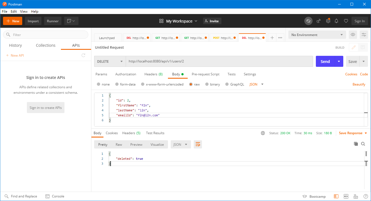Image resolution: width=371 pixels, height=201 pixels.
Task: Click the heart icon in header
Action: (x=346, y=21)
